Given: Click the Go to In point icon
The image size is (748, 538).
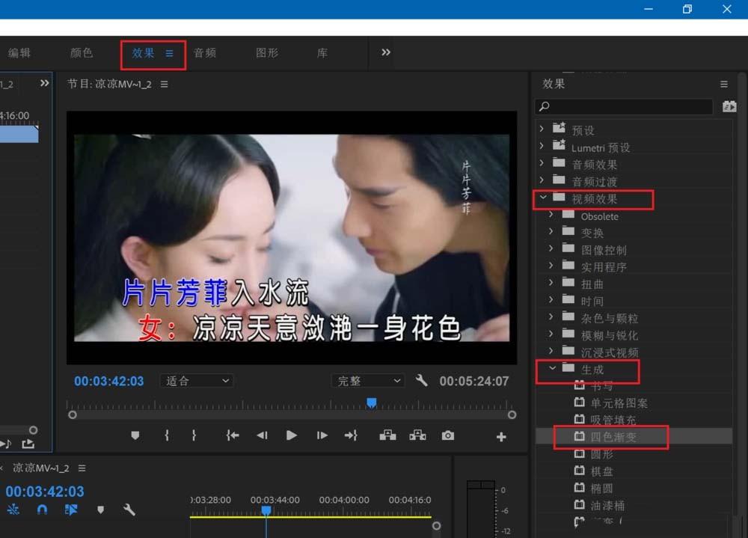Looking at the screenshot, I should coord(232,435).
